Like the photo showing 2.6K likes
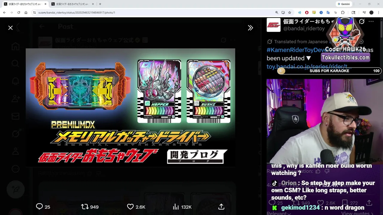The image size is (383, 215). [136, 207]
